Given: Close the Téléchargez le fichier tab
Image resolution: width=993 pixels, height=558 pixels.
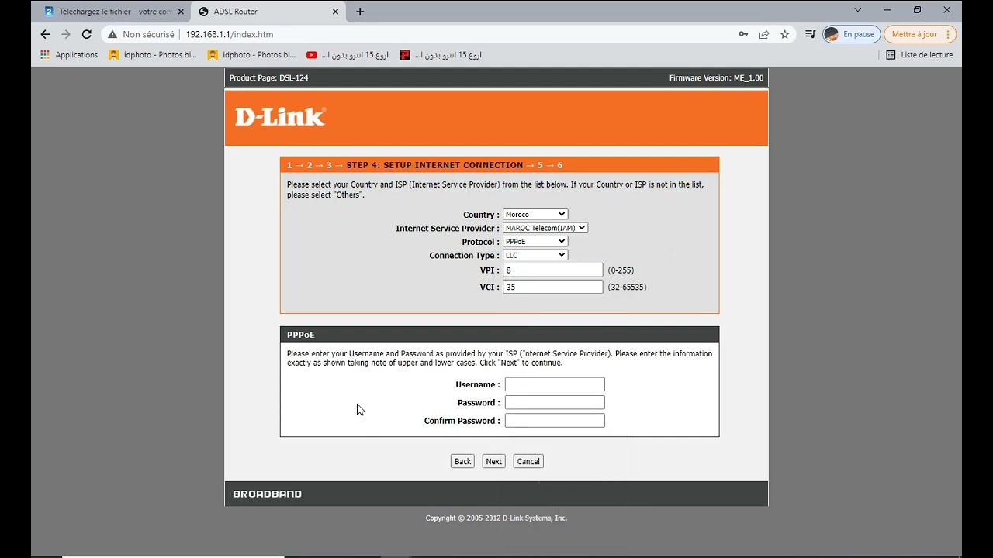Looking at the screenshot, I should click(x=182, y=12).
